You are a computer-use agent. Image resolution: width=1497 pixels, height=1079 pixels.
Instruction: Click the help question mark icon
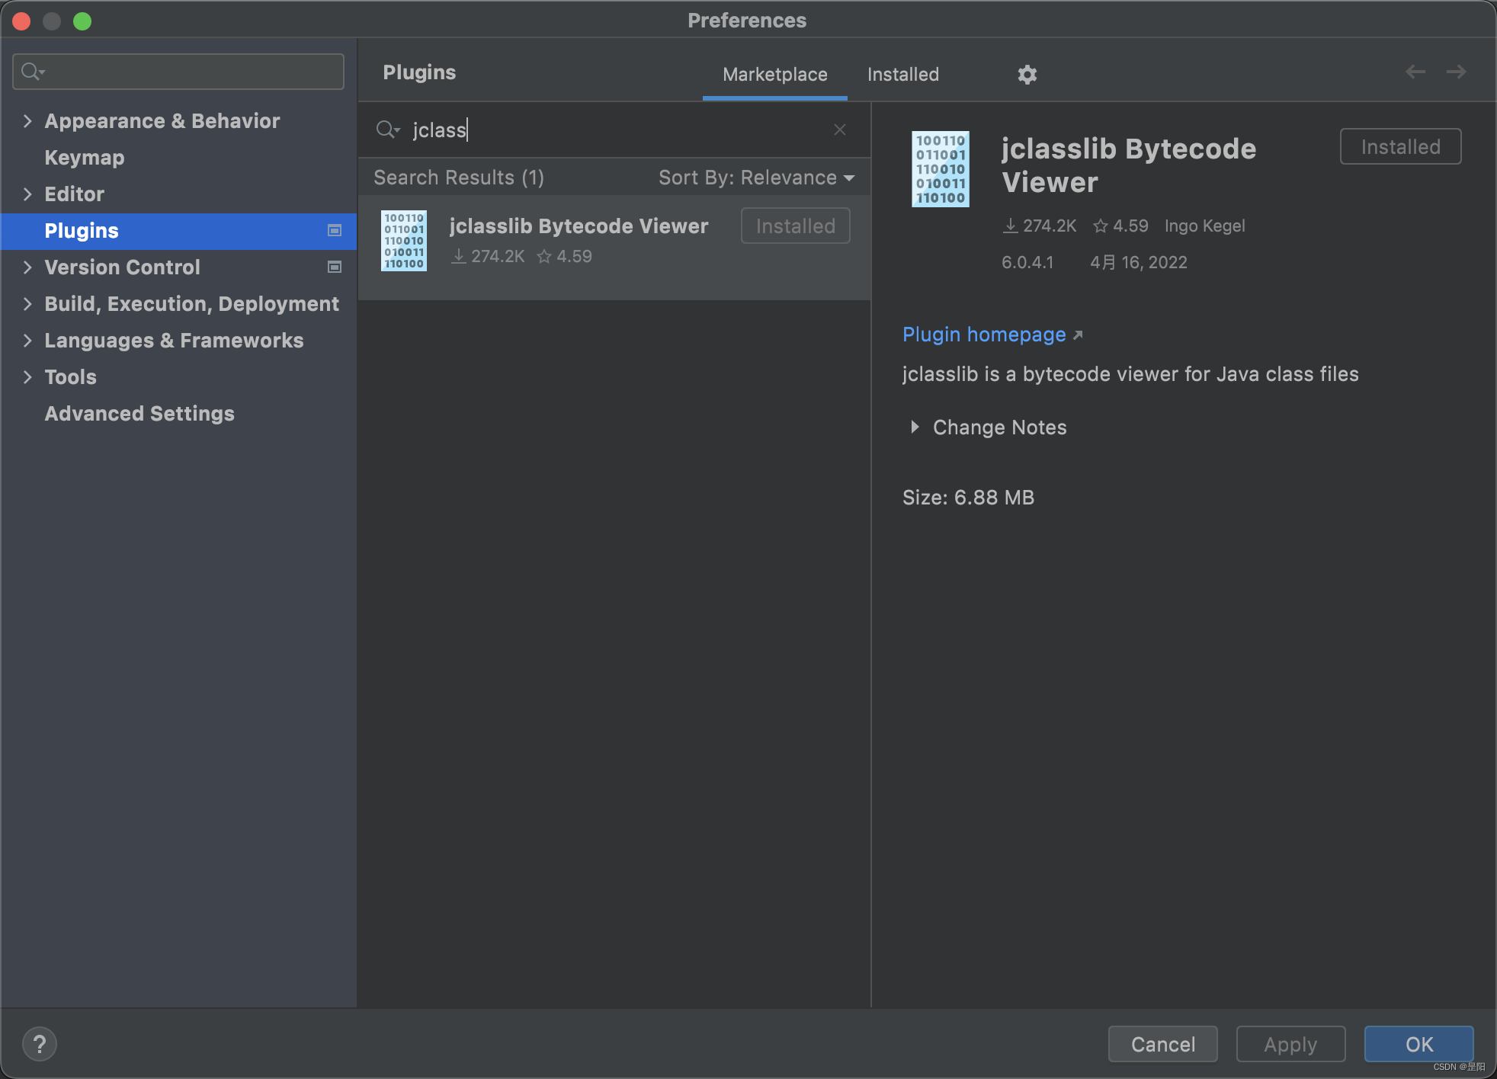click(x=40, y=1044)
